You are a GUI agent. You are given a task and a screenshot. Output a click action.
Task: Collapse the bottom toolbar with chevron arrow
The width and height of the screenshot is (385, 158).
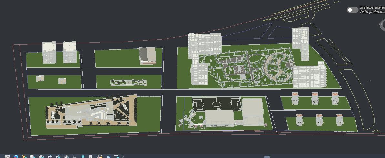(123, 157)
